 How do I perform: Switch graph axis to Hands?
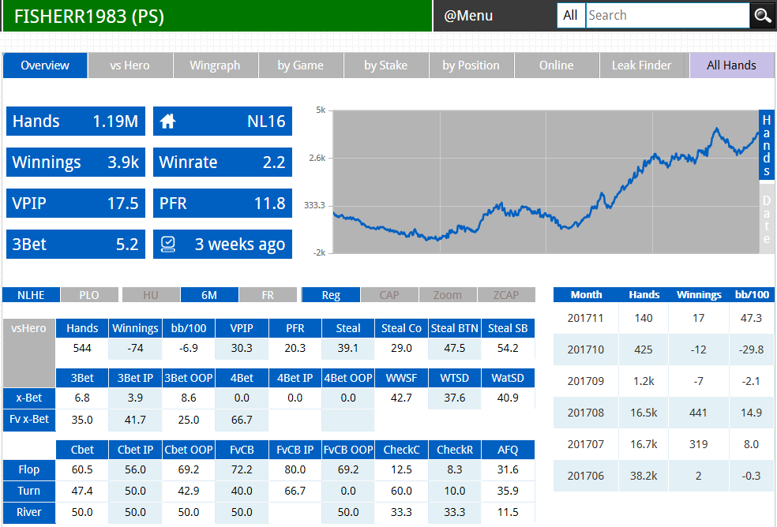click(767, 145)
